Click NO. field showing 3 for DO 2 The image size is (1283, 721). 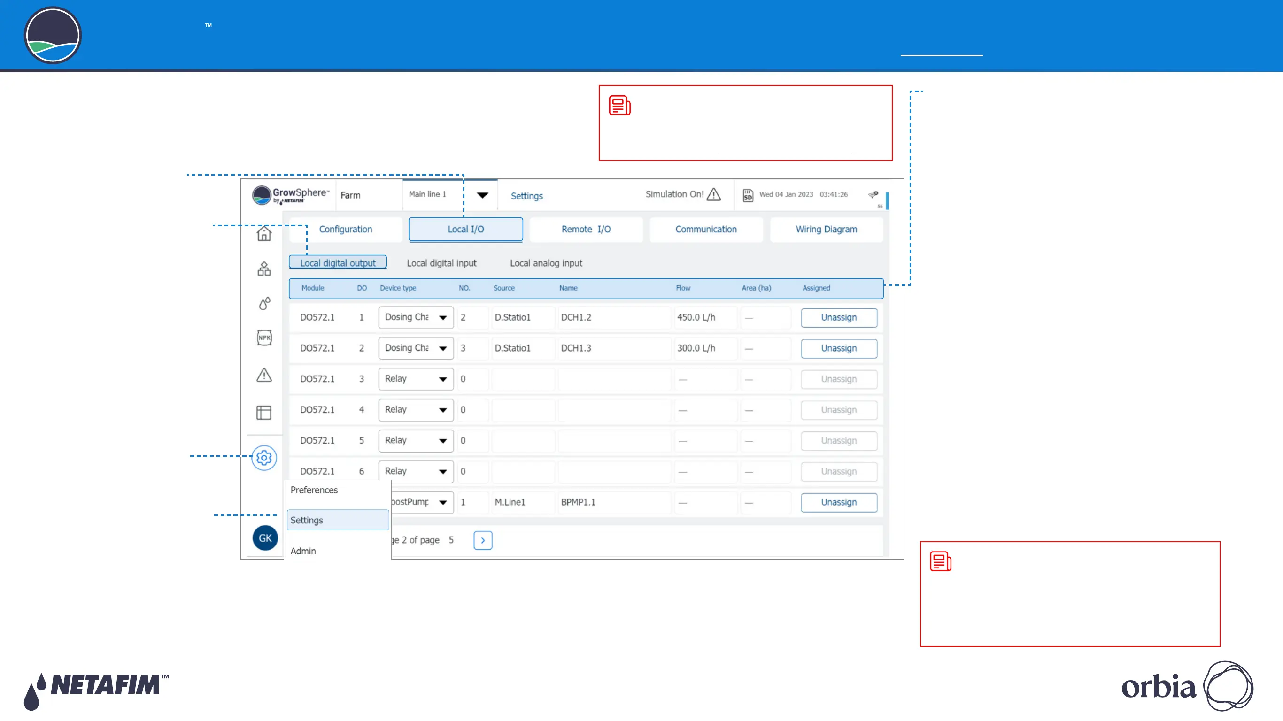coord(472,348)
